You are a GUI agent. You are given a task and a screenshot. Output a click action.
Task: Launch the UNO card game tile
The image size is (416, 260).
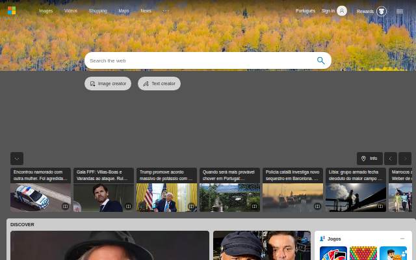[x=333, y=253]
